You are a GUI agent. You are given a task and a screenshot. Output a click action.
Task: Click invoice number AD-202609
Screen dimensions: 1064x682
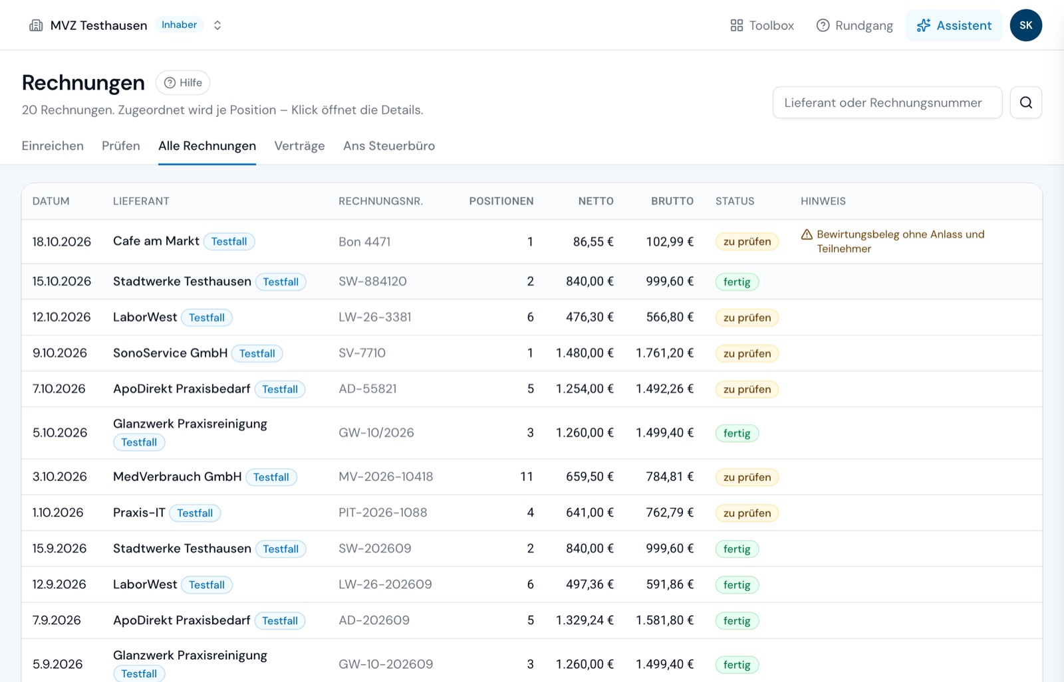pos(374,620)
